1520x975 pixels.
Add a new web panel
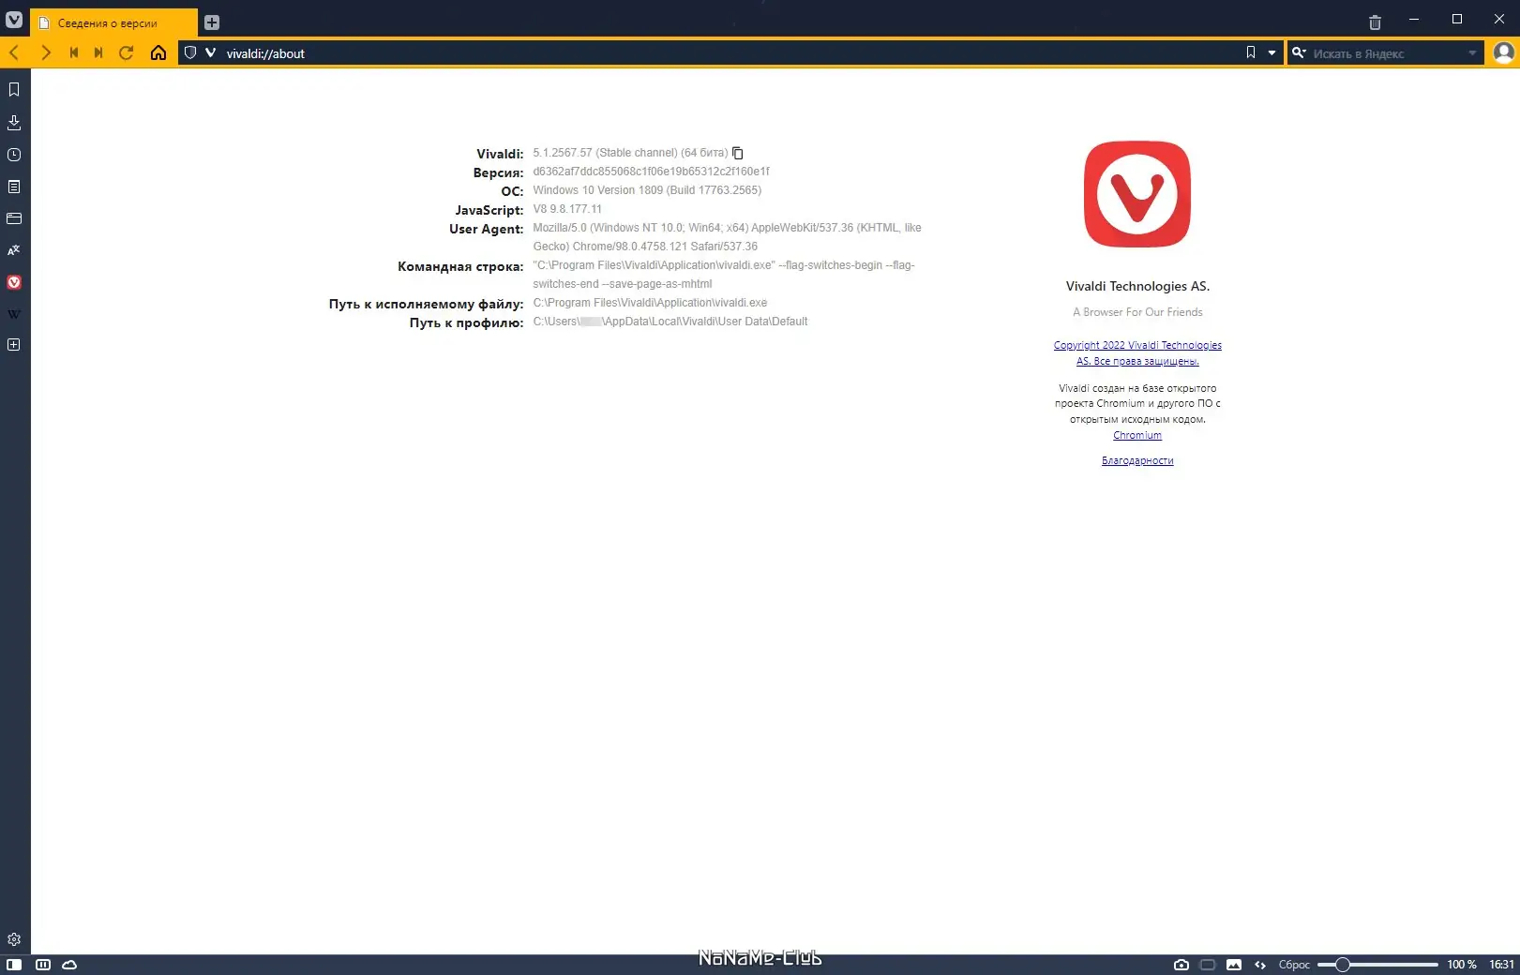point(14,345)
